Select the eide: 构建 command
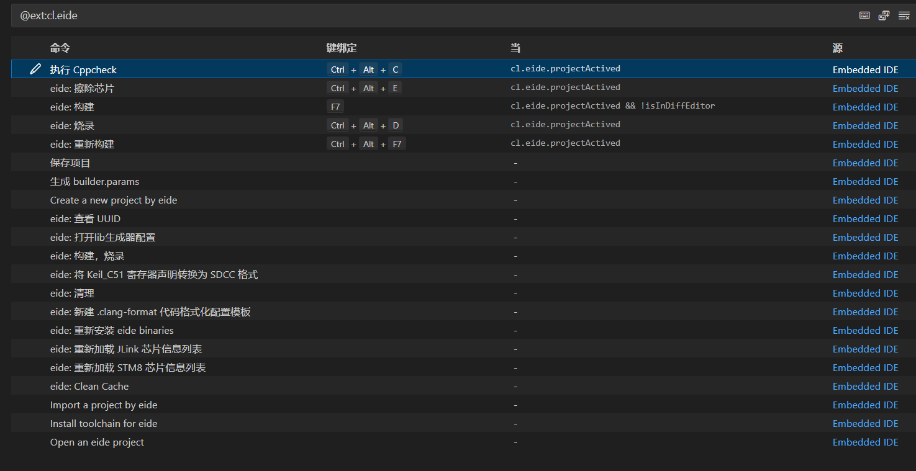916x471 pixels. tap(72, 107)
